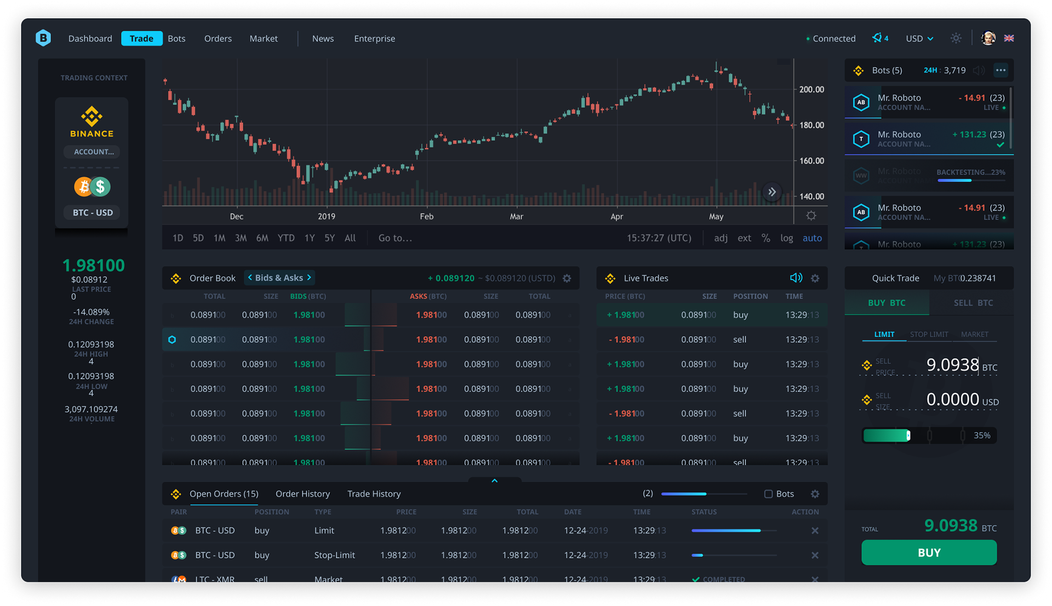Switch to Order History tab
This screenshot has height=606, width=1052.
302,494
